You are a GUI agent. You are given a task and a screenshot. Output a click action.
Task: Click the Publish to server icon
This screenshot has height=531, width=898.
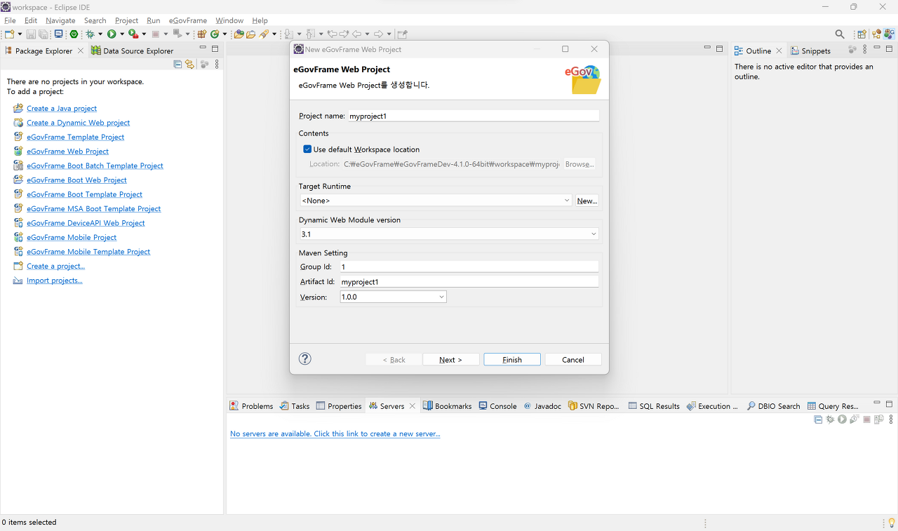click(878, 419)
